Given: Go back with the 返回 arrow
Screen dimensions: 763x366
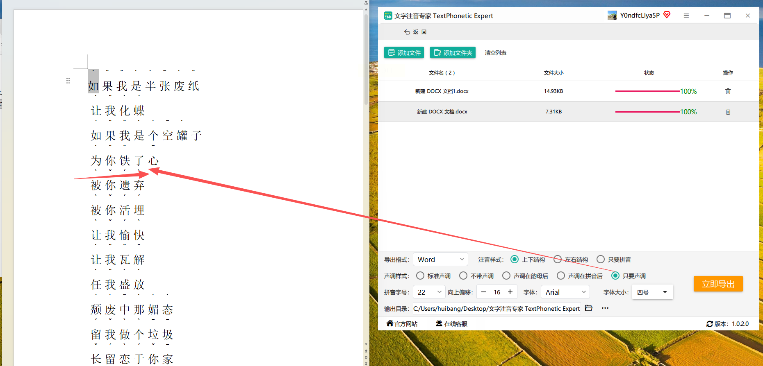Looking at the screenshot, I should tap(415, 32).
